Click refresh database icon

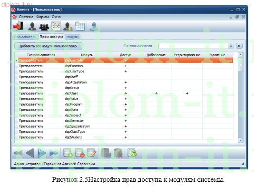click(x=132, y=153)
